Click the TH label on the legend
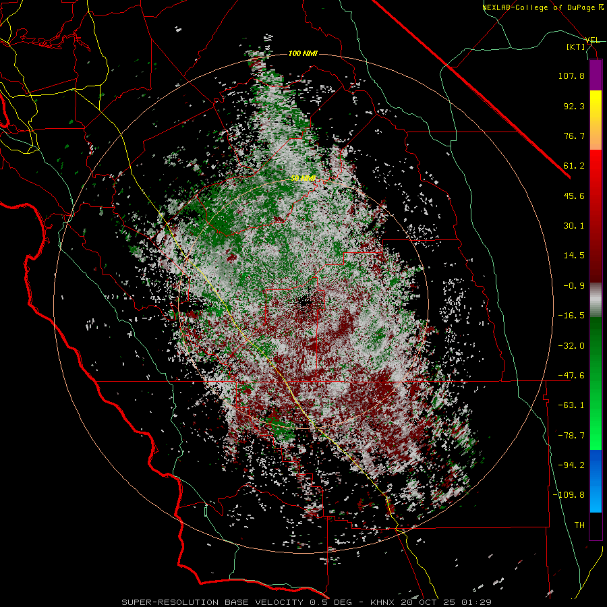 point(579,525)
